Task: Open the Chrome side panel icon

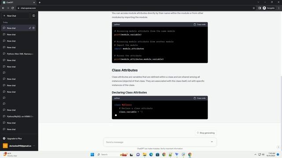Action: point(260,8)
